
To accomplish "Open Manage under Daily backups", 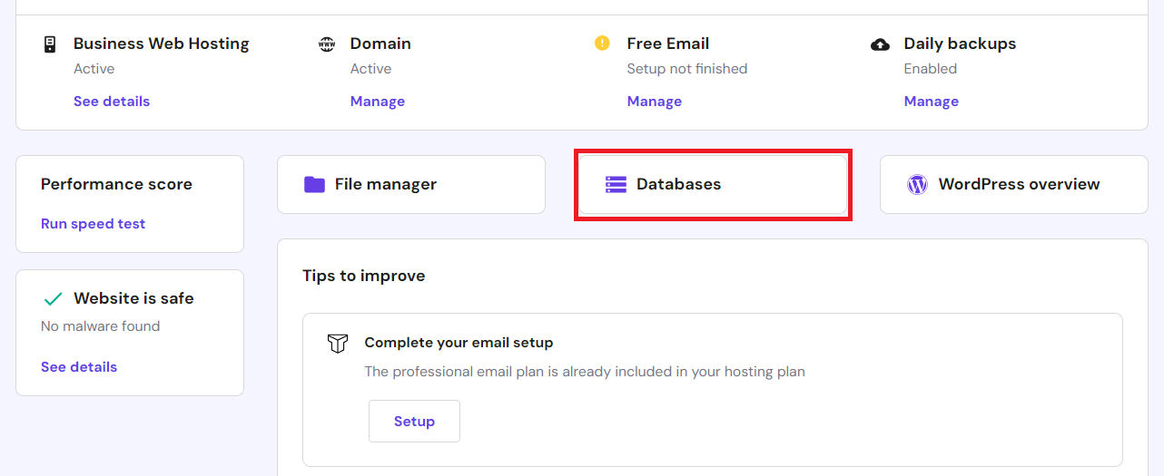I will pyautogui.click(x=932, y=102).
